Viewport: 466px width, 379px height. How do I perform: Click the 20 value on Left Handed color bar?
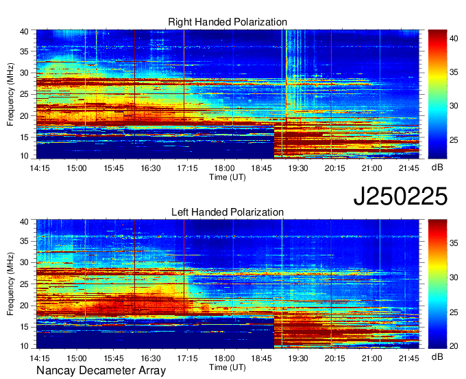[x=454, y=346]
